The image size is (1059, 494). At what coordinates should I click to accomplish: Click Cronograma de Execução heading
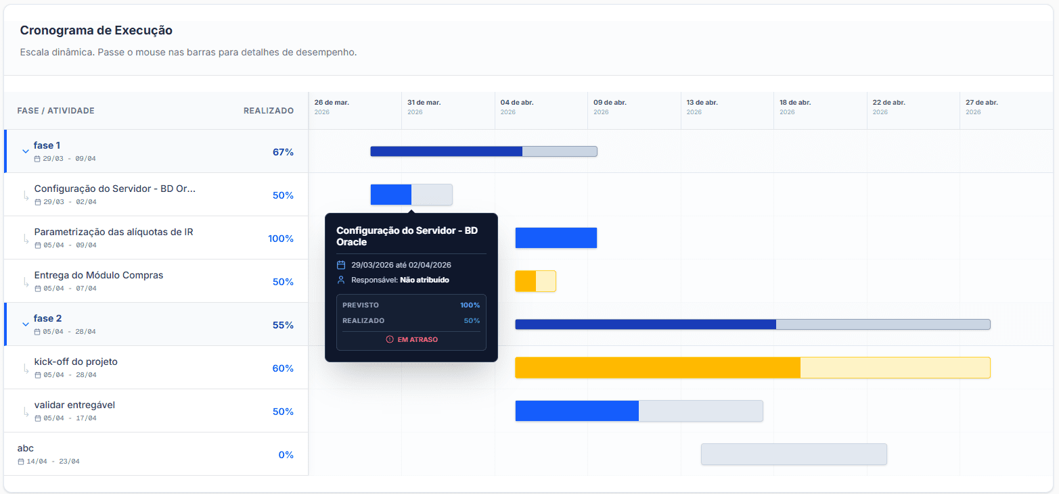coord(96,30)
